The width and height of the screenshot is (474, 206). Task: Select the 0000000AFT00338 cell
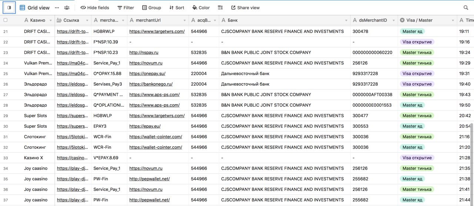[x=374, y=95]
